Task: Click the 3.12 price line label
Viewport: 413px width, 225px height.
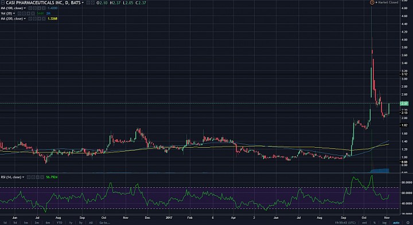Action: coord(404,74)
